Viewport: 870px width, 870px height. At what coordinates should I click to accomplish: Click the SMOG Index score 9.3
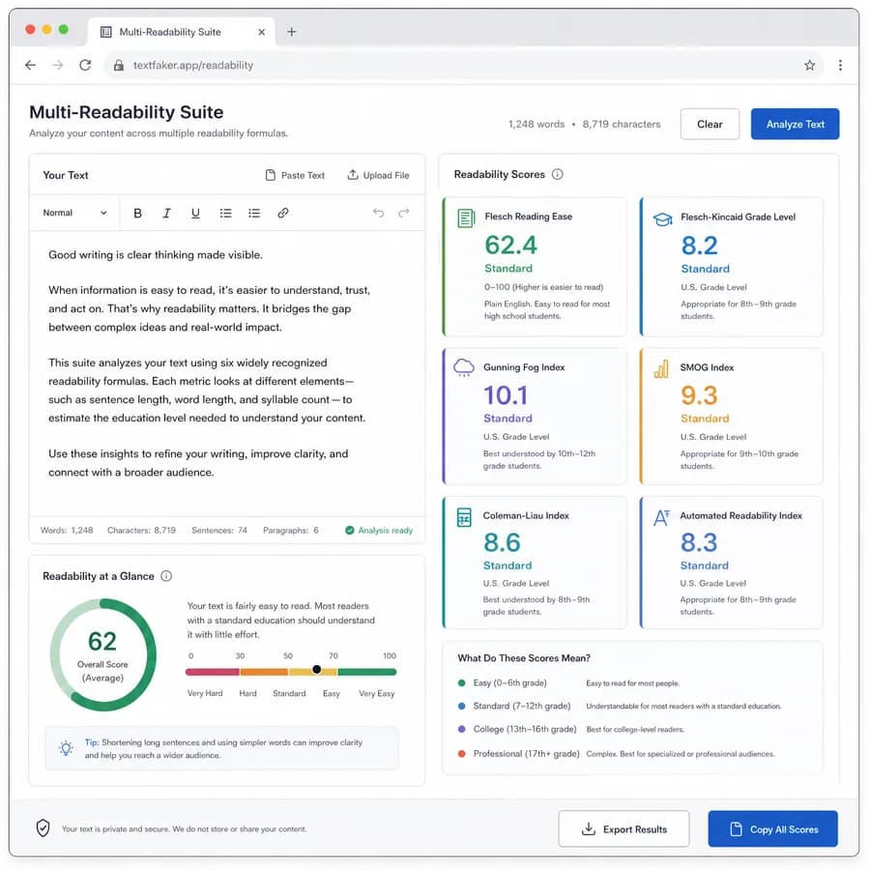(699, 395)
